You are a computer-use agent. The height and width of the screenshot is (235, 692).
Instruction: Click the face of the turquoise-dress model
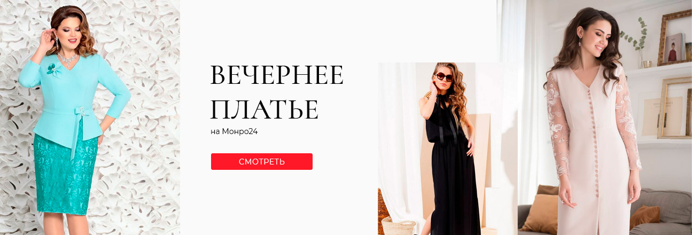pyautogui.click(x=71, y=31)
